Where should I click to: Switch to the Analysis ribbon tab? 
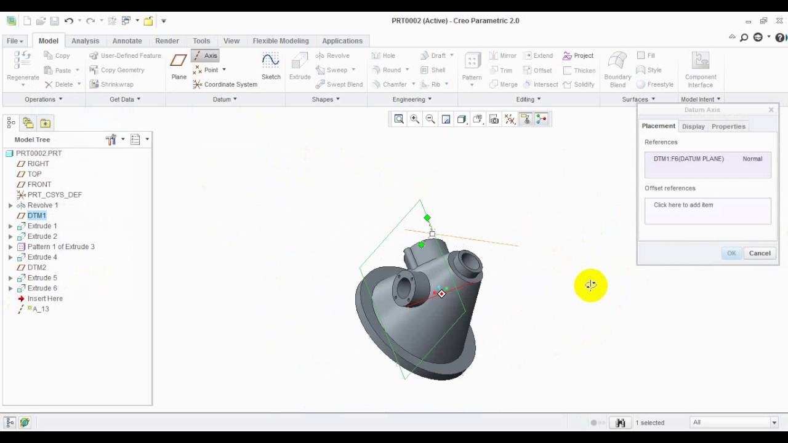click(x=85, y=41)
